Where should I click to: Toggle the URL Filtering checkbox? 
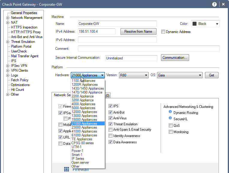point(60,137)
